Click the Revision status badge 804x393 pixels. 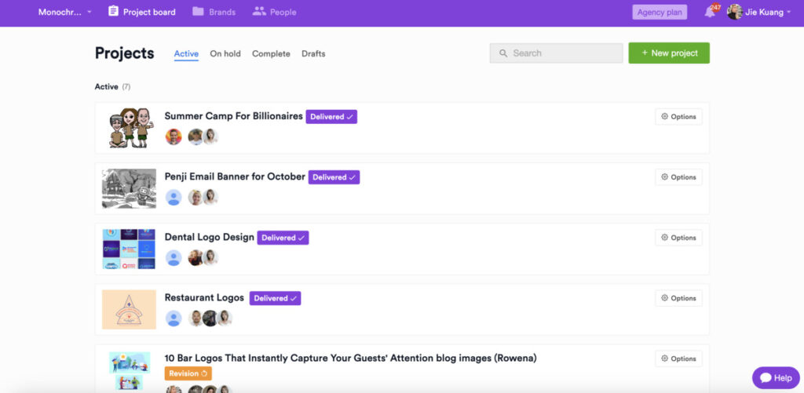[188, 373]
